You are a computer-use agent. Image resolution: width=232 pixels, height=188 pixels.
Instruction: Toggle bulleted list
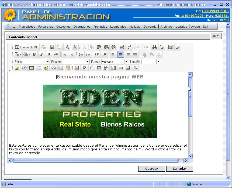pyautogui.click(x=88, y=55)
